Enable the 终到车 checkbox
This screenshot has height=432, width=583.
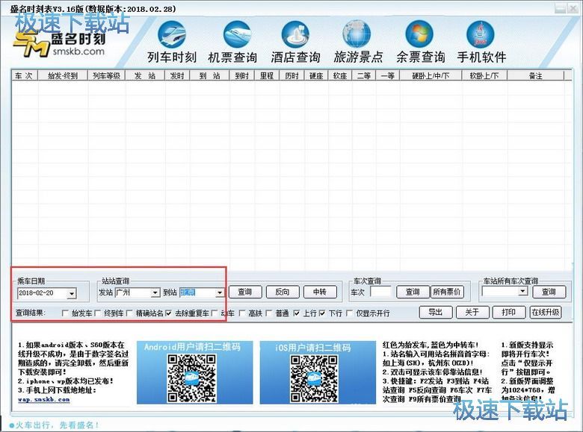(x=98, y=313)
